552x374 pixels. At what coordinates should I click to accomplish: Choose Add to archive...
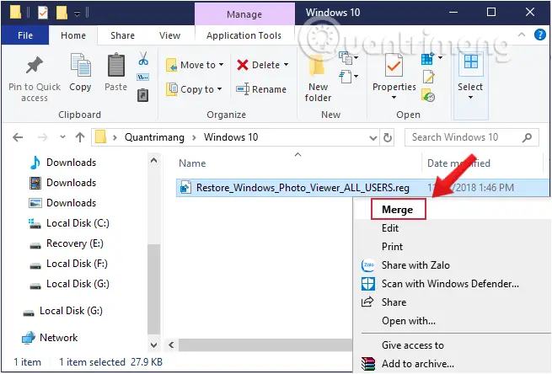click(418, 364)
